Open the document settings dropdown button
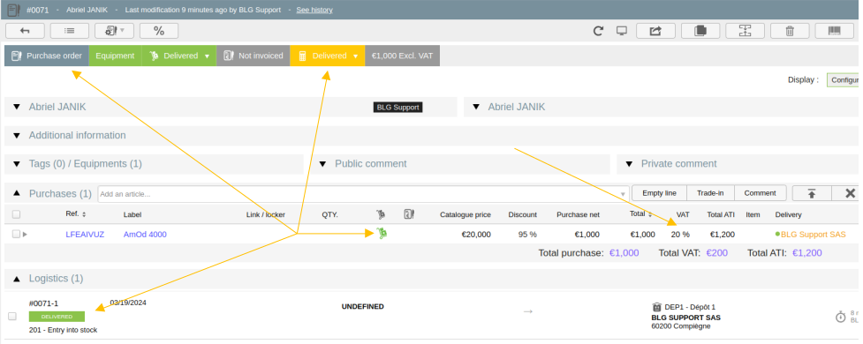863x344 pixels. pos(114,31)
